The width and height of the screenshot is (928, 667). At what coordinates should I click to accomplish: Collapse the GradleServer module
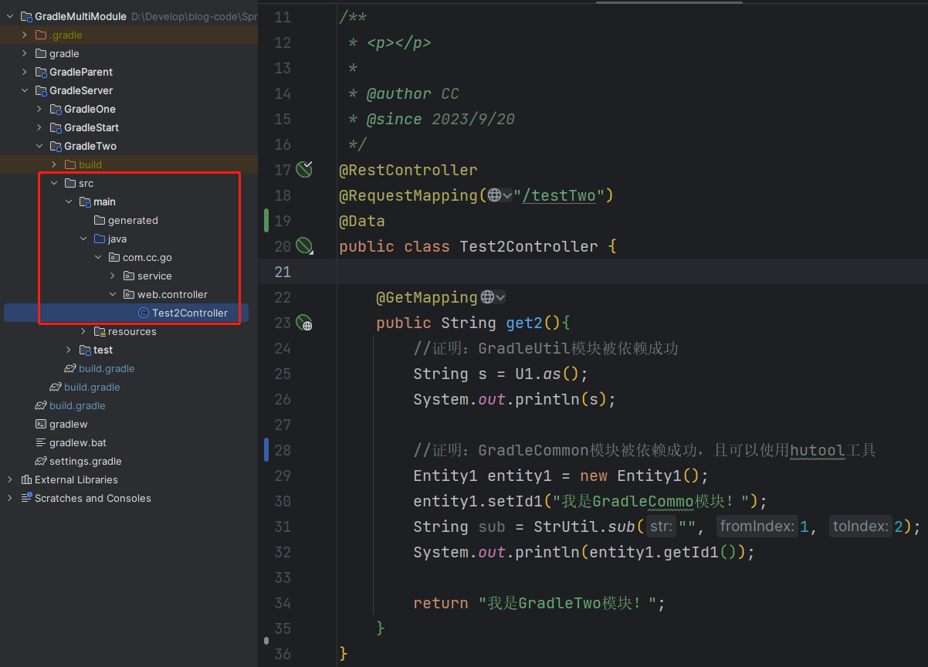coord(25,90)
